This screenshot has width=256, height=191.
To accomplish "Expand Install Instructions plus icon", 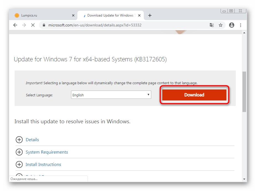I will click(19, 165).
